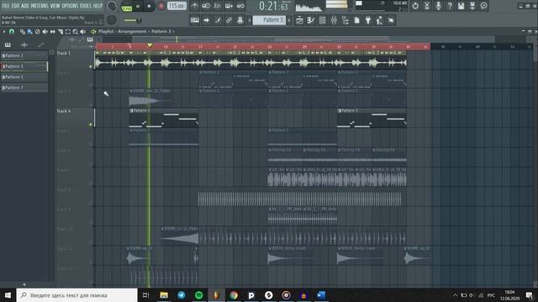Open the OPTIONS menu
Image resolution: width=538 pixels, height=302 pixels.
70,6
